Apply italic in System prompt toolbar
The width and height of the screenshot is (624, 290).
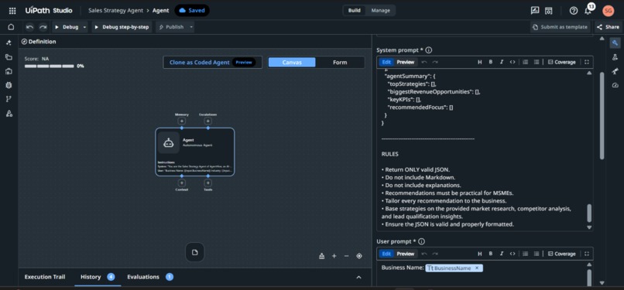click(502, 62)
